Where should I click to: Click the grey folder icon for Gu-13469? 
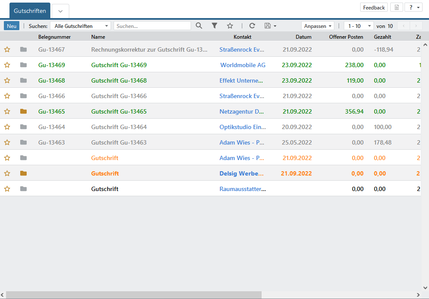(x=23, y=65)
